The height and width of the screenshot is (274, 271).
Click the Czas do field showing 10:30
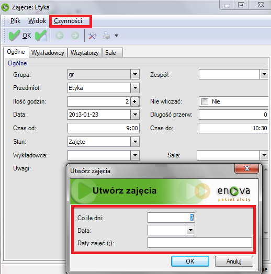(x=233, y=128)
